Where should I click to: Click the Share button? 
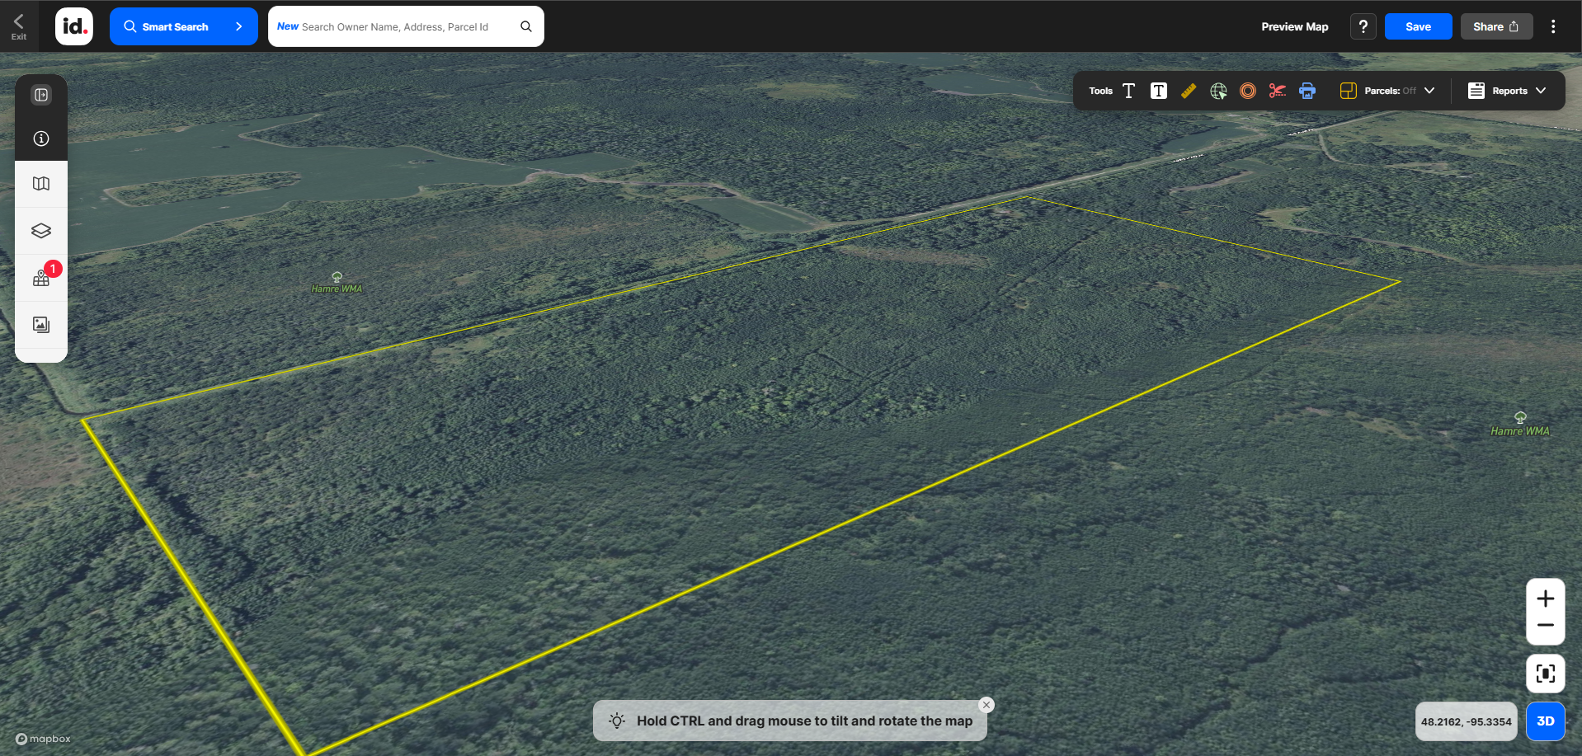pos(1495,26)
